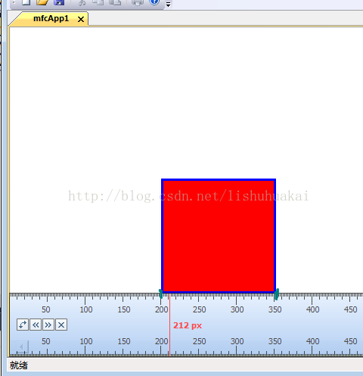363x376 pixels.
Task: Click the Save floppy disk icon
Action: [x=59, y=2]
